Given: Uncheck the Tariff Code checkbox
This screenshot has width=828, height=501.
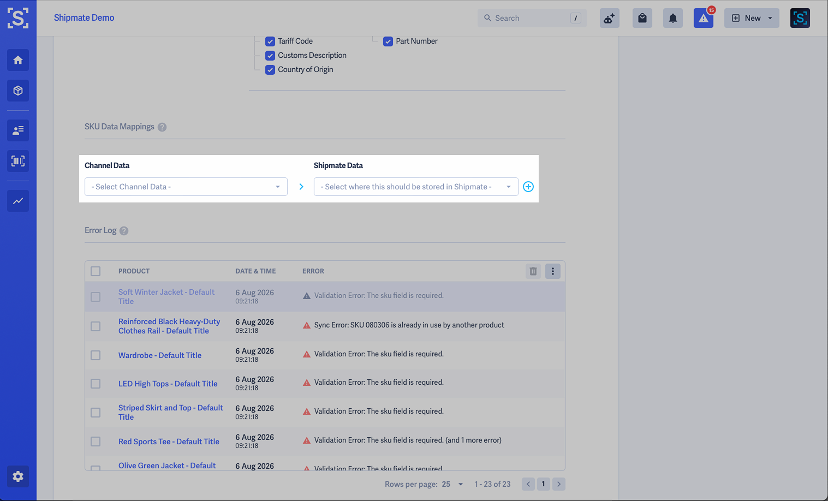Looking at the screenshot, I should tap(270, 41).
